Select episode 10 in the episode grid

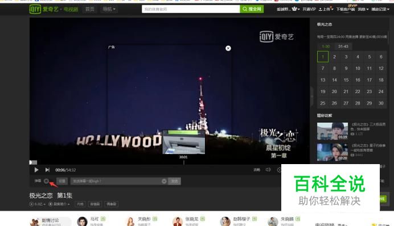[x=358, y=68]
